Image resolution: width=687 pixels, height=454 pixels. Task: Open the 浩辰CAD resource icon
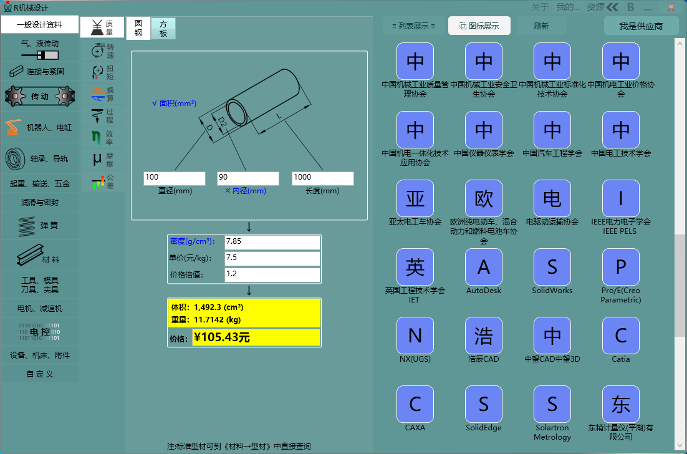tap(484, 336)
